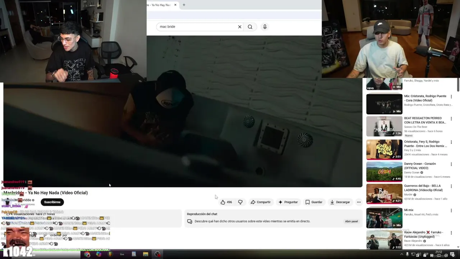Image resolution: width=460 pixels, height=259 pixels.
Task: Open 'Rauw Alejandro Farruko - Fantasias' title
Action: (x=424, y=235)
